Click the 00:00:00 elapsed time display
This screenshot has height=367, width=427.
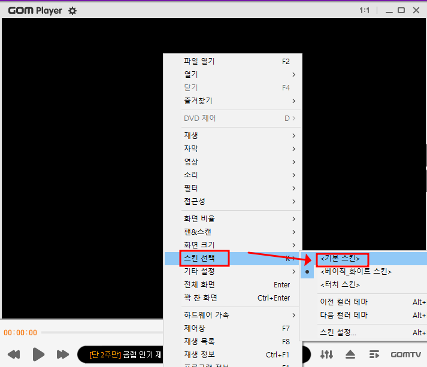20,332
